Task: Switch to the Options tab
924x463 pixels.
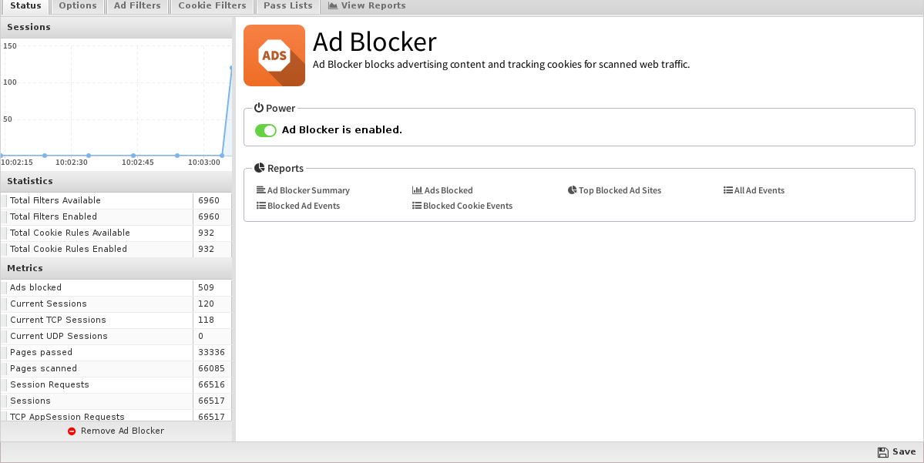Action: pos(78,6)
